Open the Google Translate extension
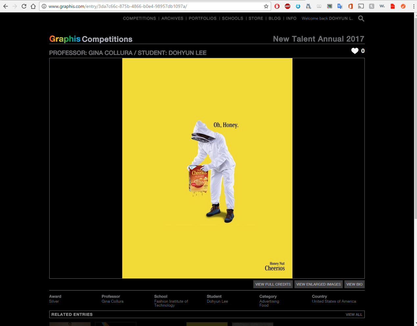 tap(340, 6)
